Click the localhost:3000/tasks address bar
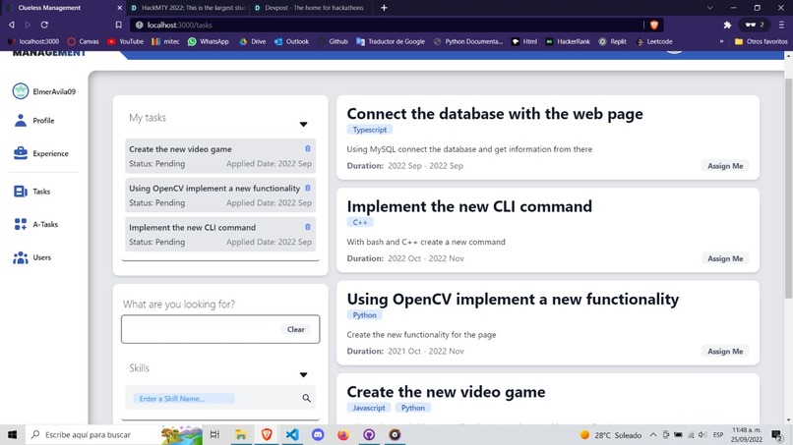793x445 pixels. coord(387,25)
